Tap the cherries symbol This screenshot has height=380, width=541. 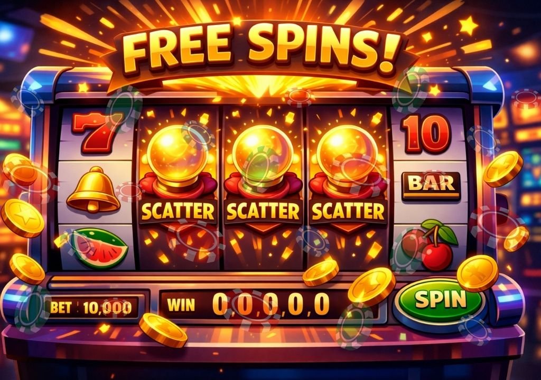432,244
